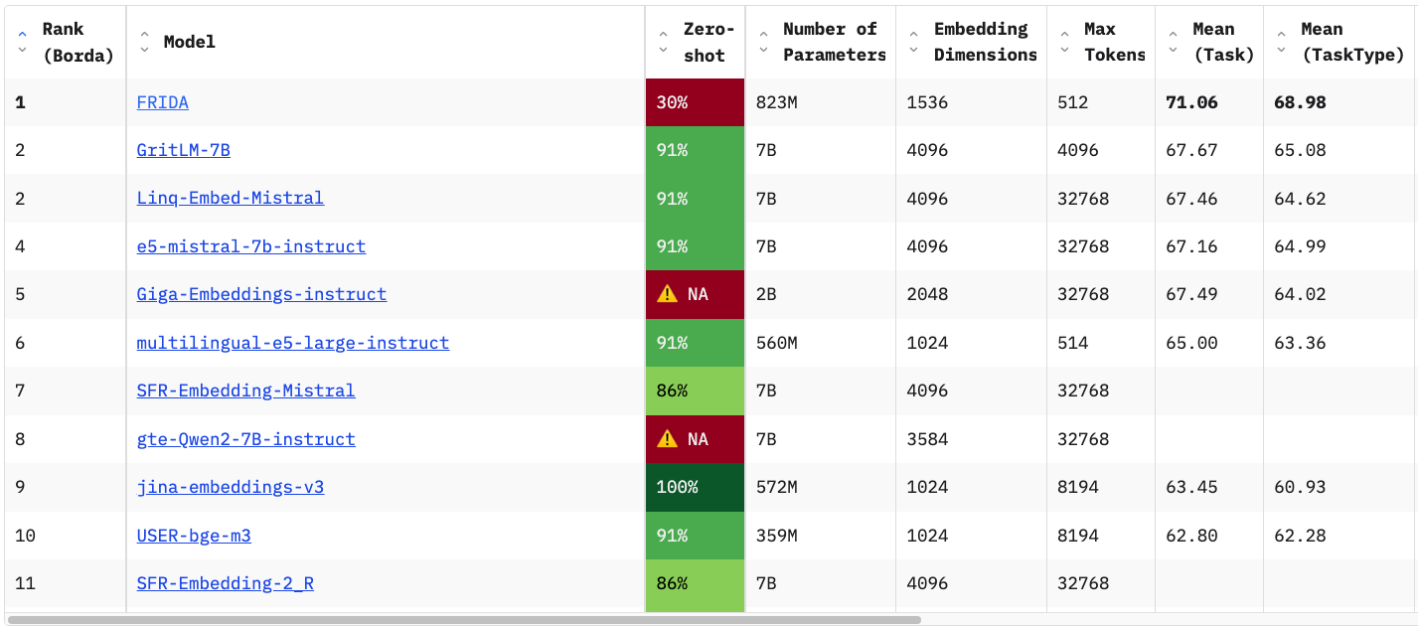Screen dimensions: 1418x626
Task: Click the horizontal scrollbar at bottom
Action: click(x=463, y=619)
